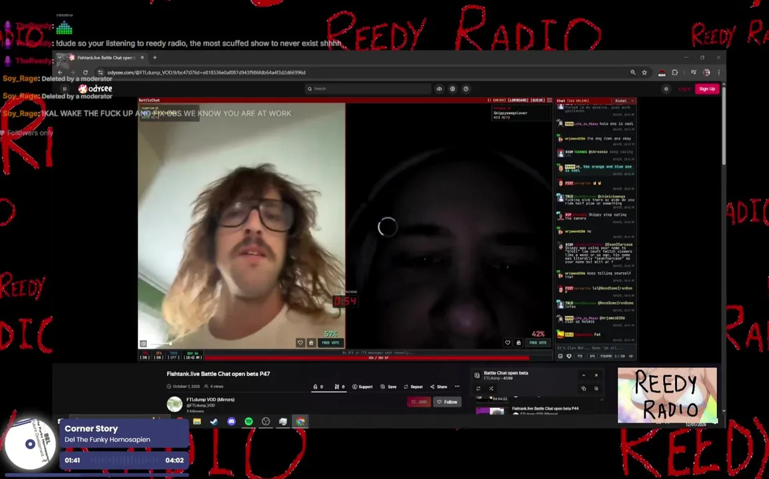This screenshot has width=769, height=479.
Task: Click the fire like reaction under the video
Action: [x=318, y=387]
